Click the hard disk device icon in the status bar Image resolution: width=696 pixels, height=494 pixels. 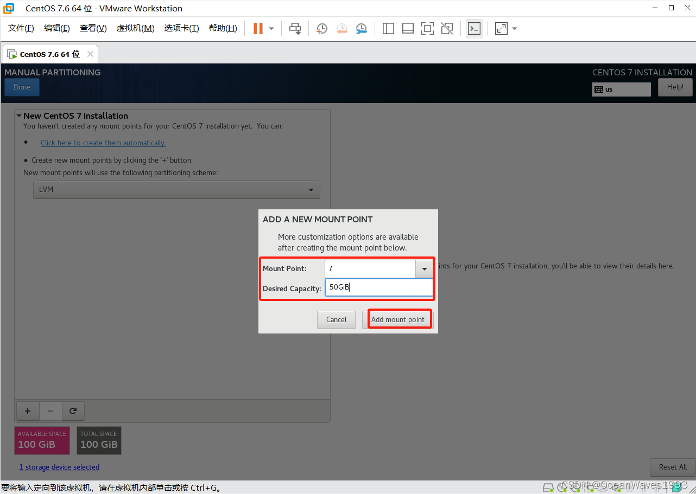[x=548, y=487]
